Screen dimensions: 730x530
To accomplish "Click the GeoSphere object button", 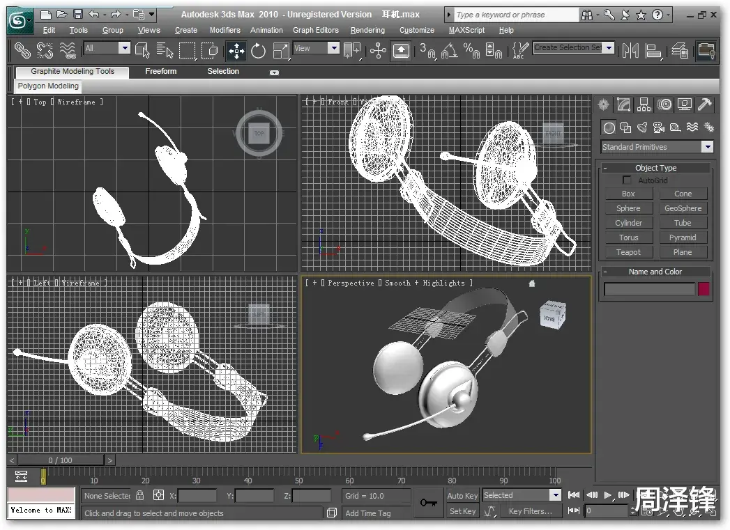I will point(683,208).
